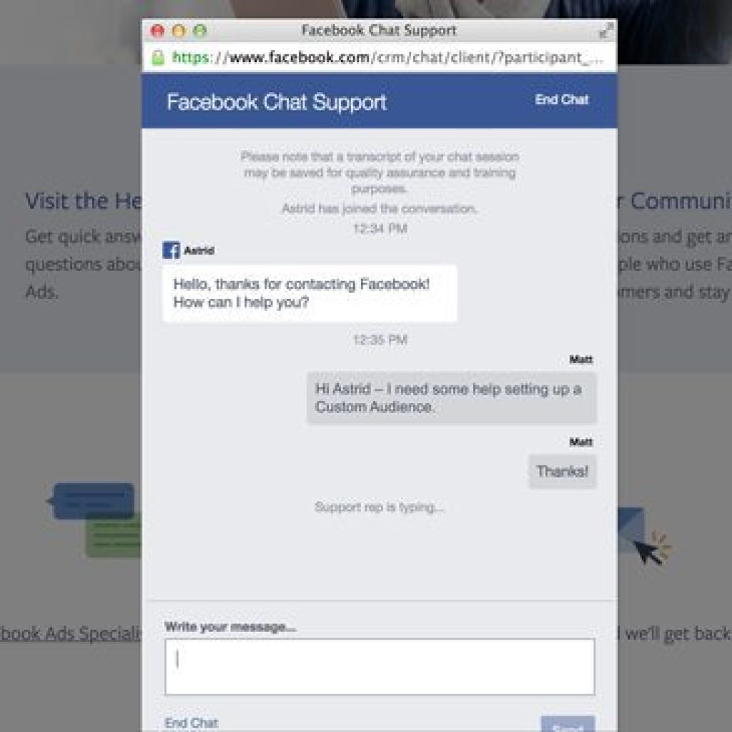Screen dimensions: 732x732
Task: Click the fullscreen expand arrows icon in title bar
Action: (606, 31)
